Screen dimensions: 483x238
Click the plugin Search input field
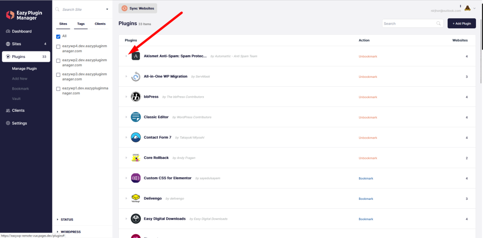tap(413, 24)
